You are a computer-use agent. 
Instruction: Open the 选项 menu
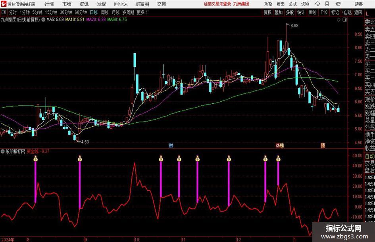305,4
